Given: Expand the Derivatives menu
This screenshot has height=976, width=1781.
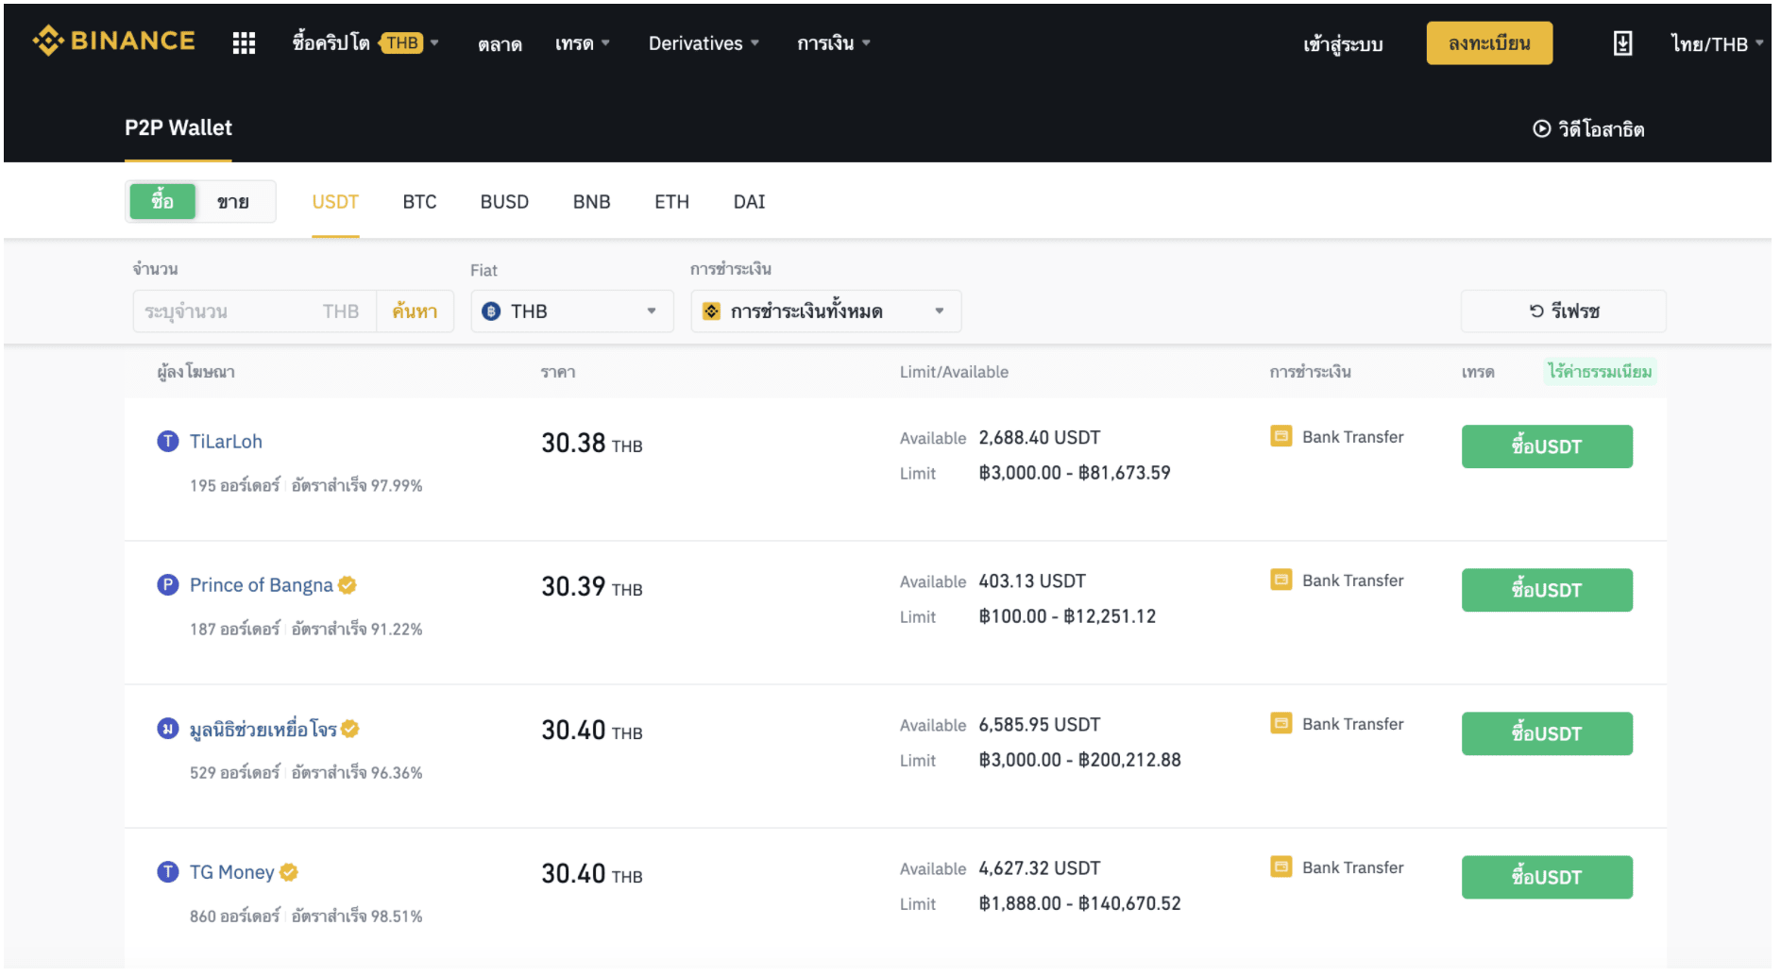Looking at the screenshot, I should [704, 43].
